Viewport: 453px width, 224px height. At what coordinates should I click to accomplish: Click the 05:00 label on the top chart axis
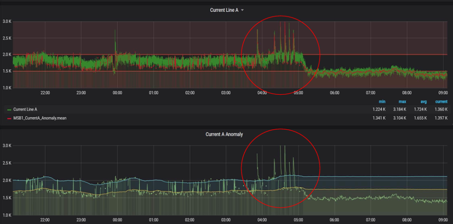(298, 93)
